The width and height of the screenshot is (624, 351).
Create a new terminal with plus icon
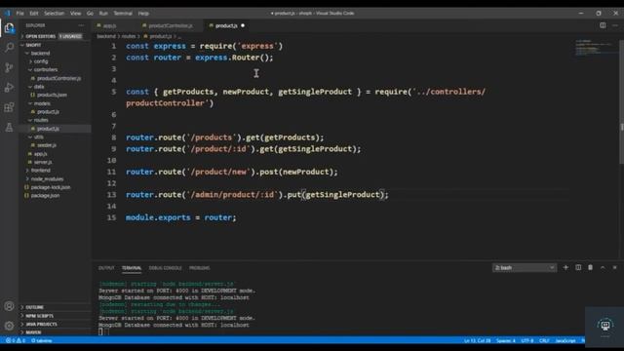[x=565, y=267]
